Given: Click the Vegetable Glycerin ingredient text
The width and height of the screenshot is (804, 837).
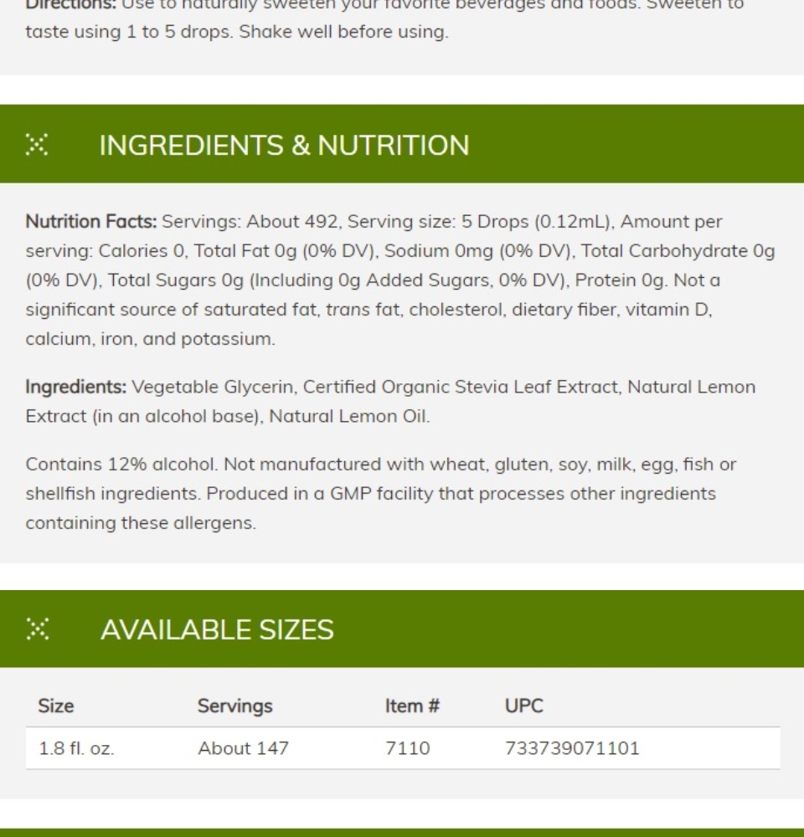Looking at the screenshot, I should 213,387.
